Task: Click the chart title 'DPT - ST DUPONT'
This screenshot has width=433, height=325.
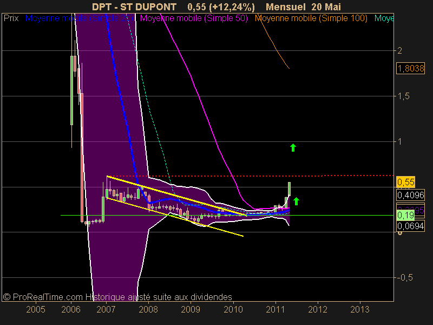Action: (x=134, y=7)
